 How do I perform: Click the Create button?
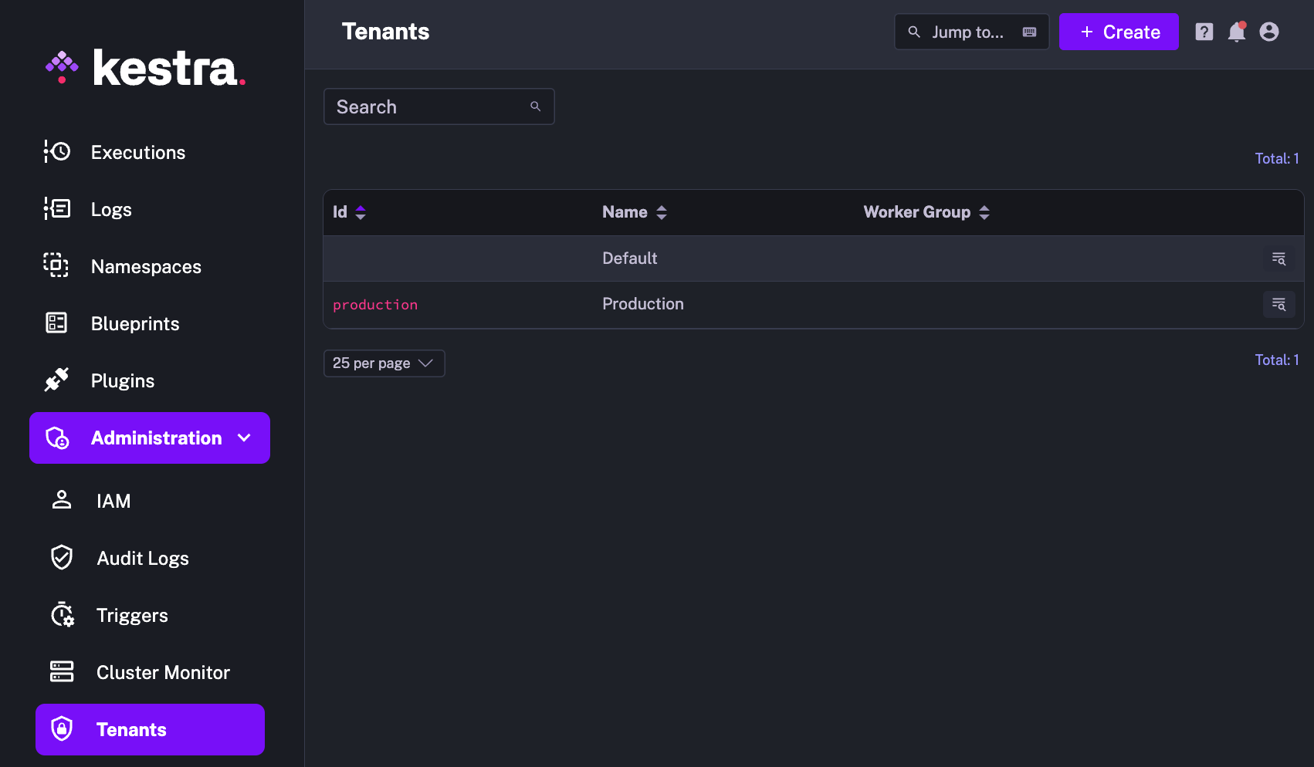coord(1118,32)
